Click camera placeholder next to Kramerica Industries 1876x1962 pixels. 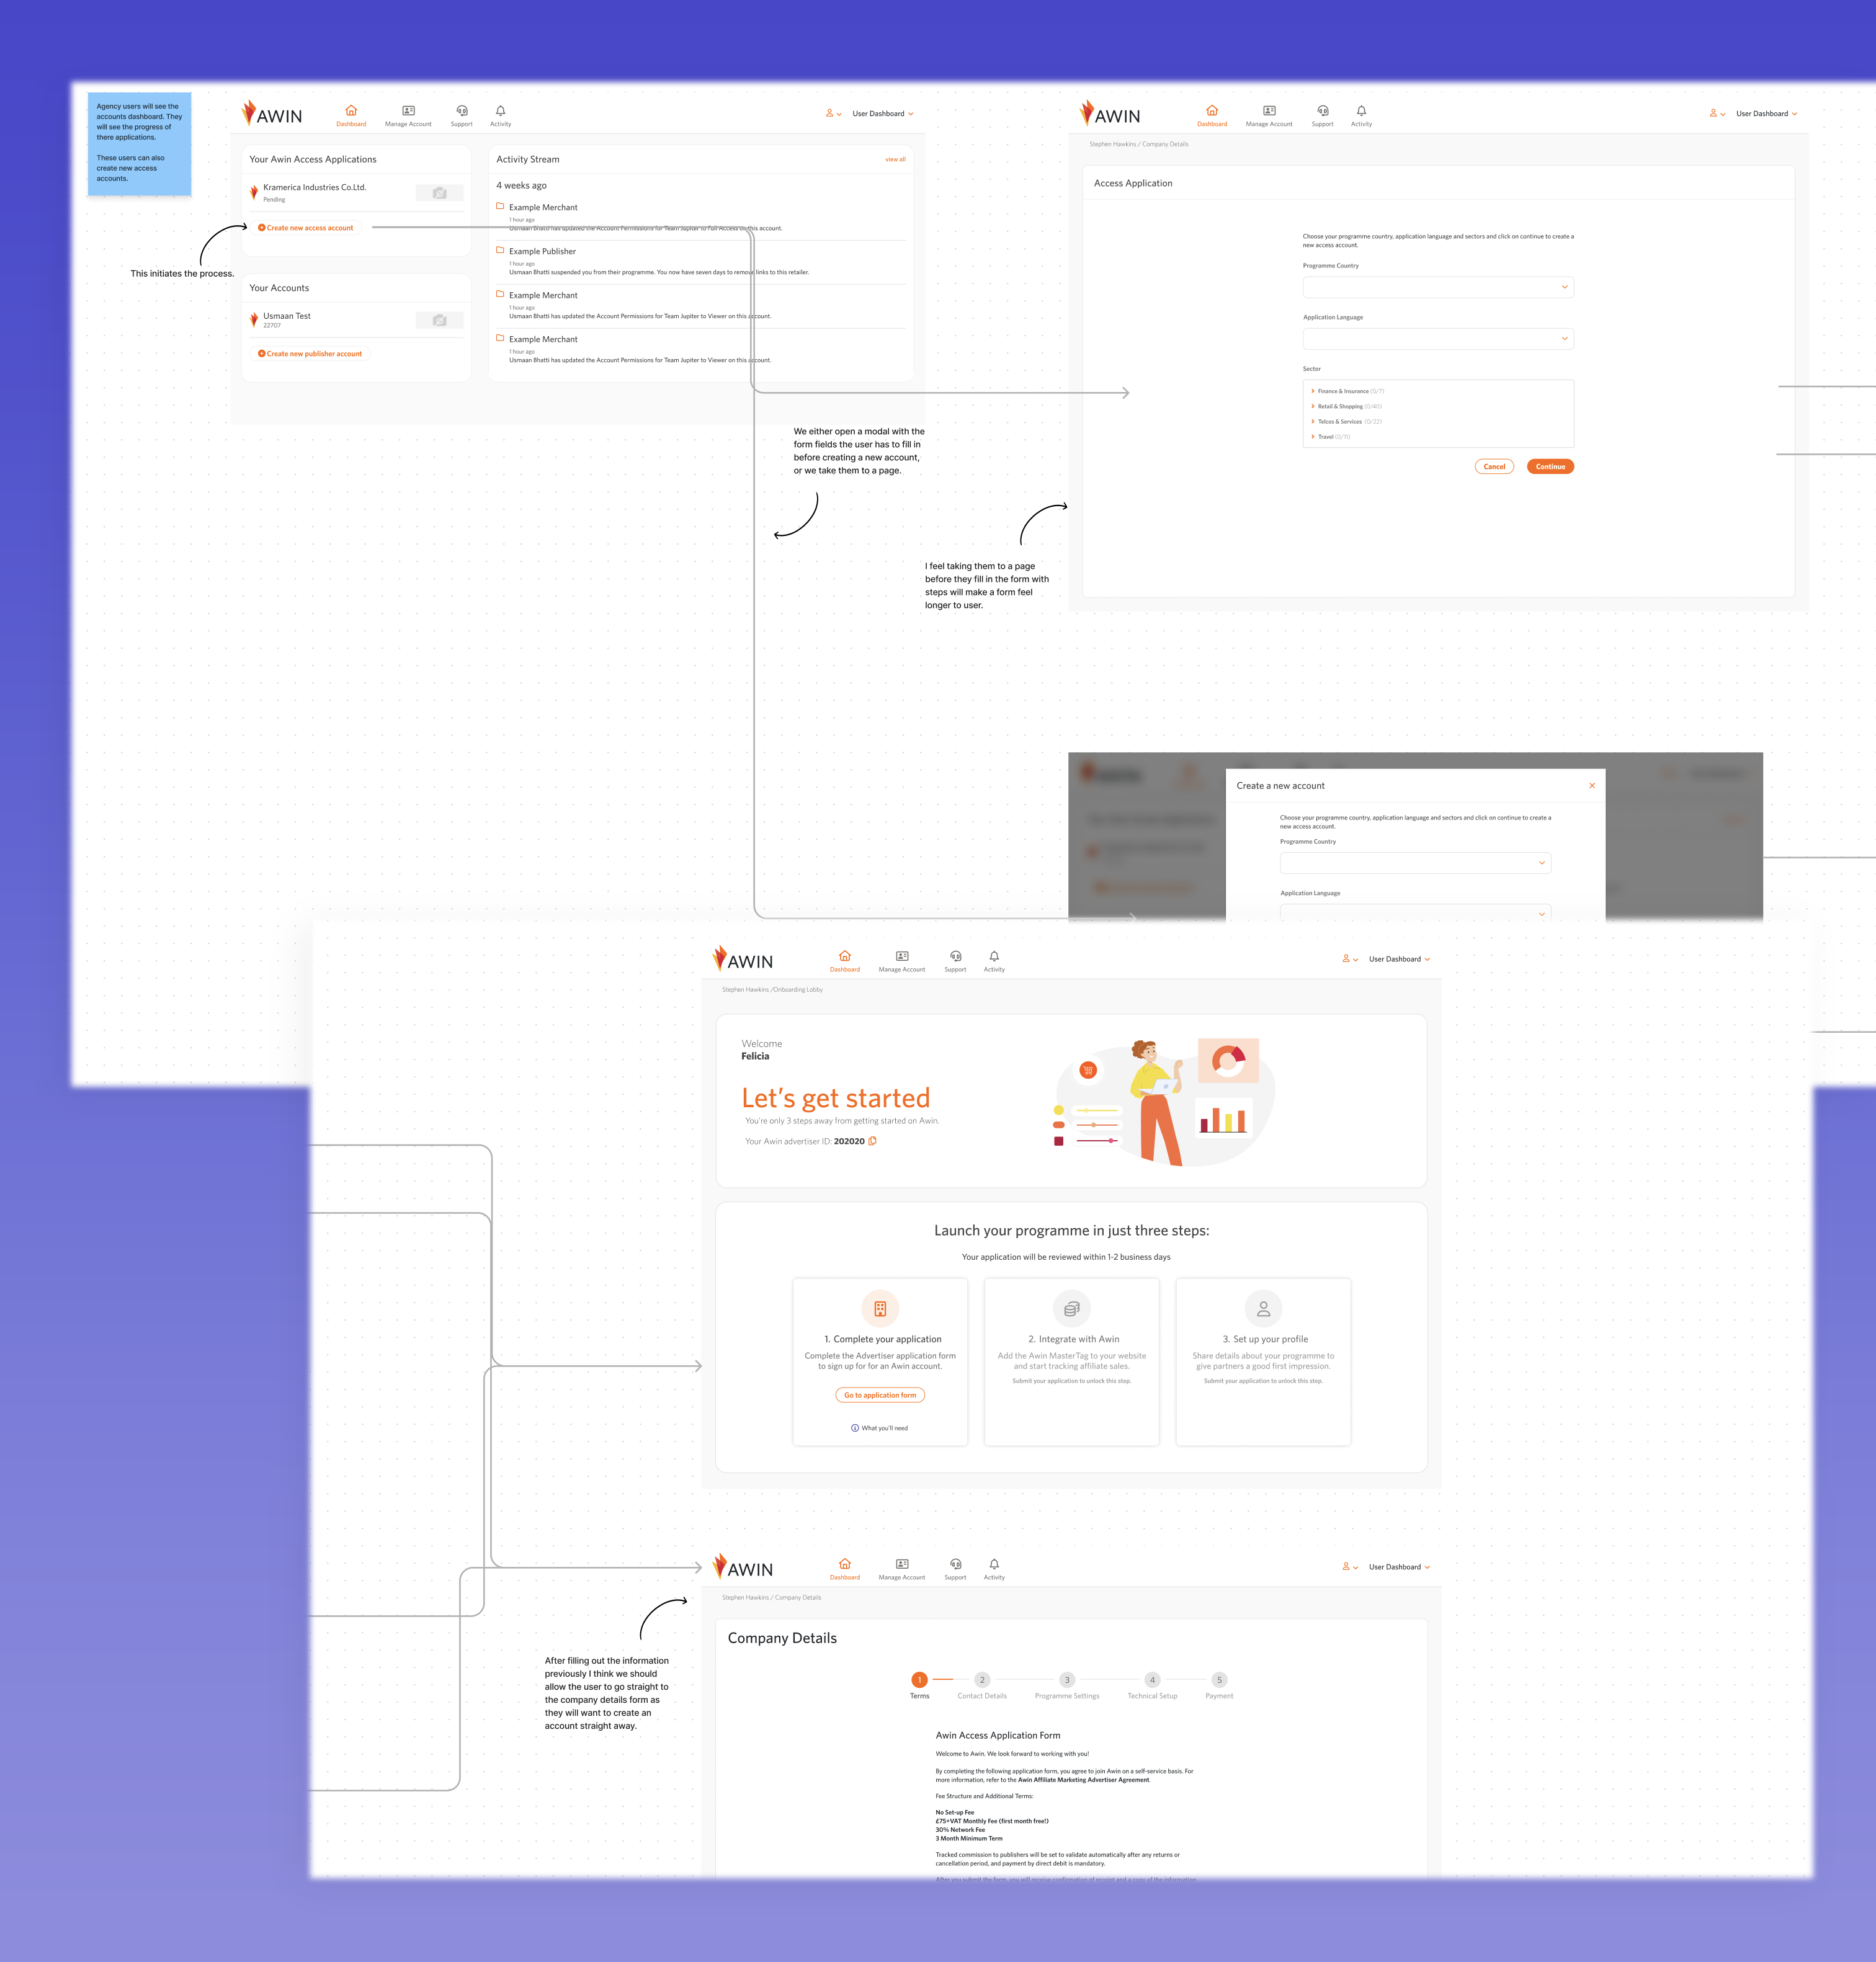tap(439, 193)
